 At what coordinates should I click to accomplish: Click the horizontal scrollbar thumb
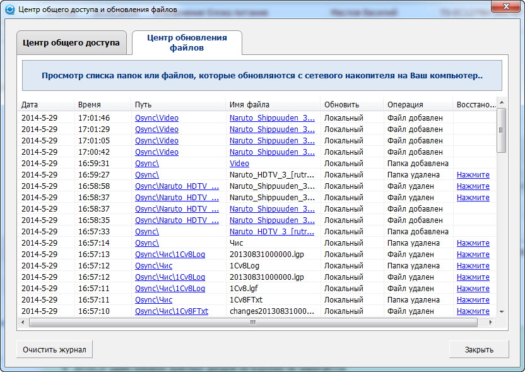point(253,322)
